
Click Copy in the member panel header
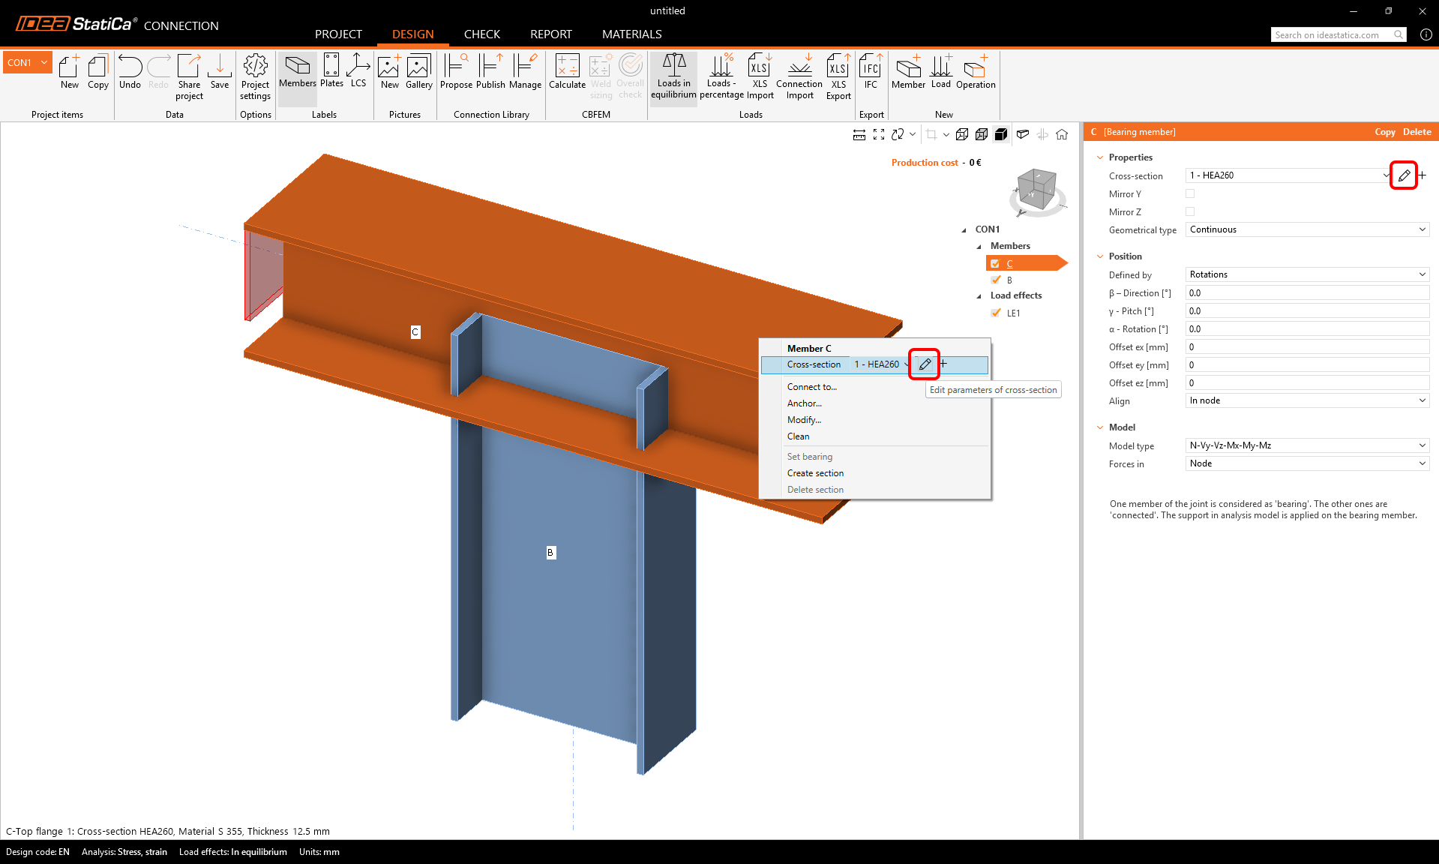(1384, 132)
